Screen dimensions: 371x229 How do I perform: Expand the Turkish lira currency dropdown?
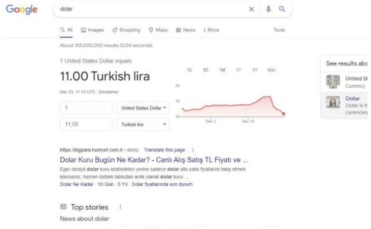point(144,125)
